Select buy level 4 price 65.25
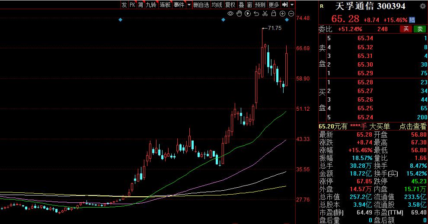This screenshot has height=224, width=428. (365, 109)
